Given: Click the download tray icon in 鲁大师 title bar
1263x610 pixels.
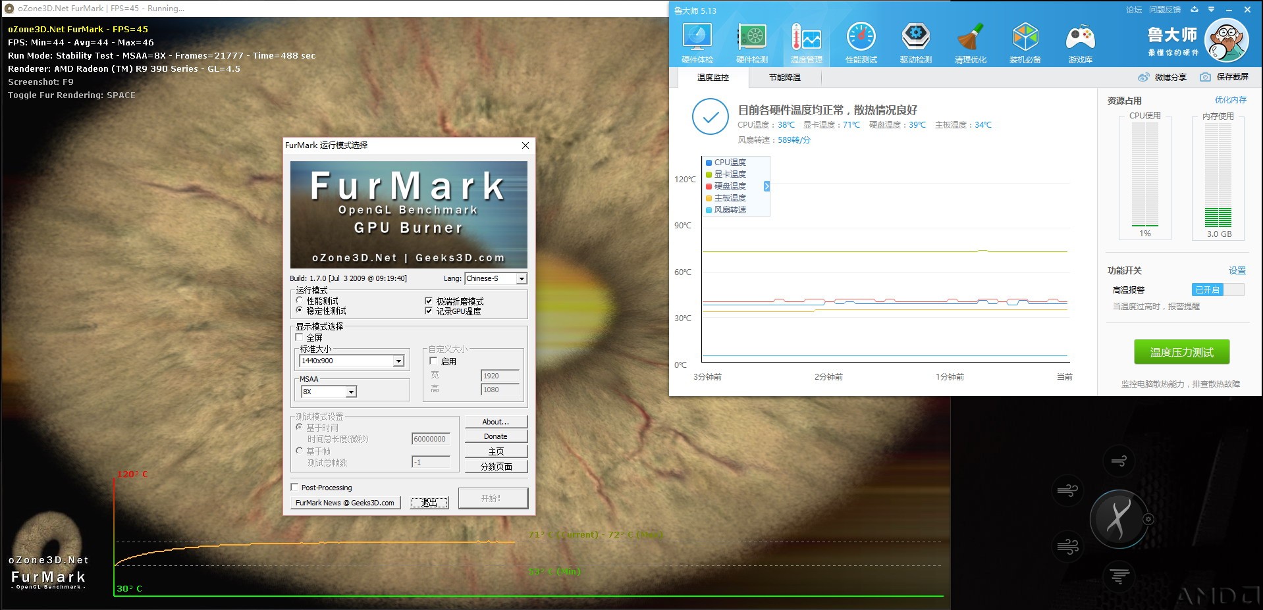Looking at the screenshot, I should tap(1195, 9).
